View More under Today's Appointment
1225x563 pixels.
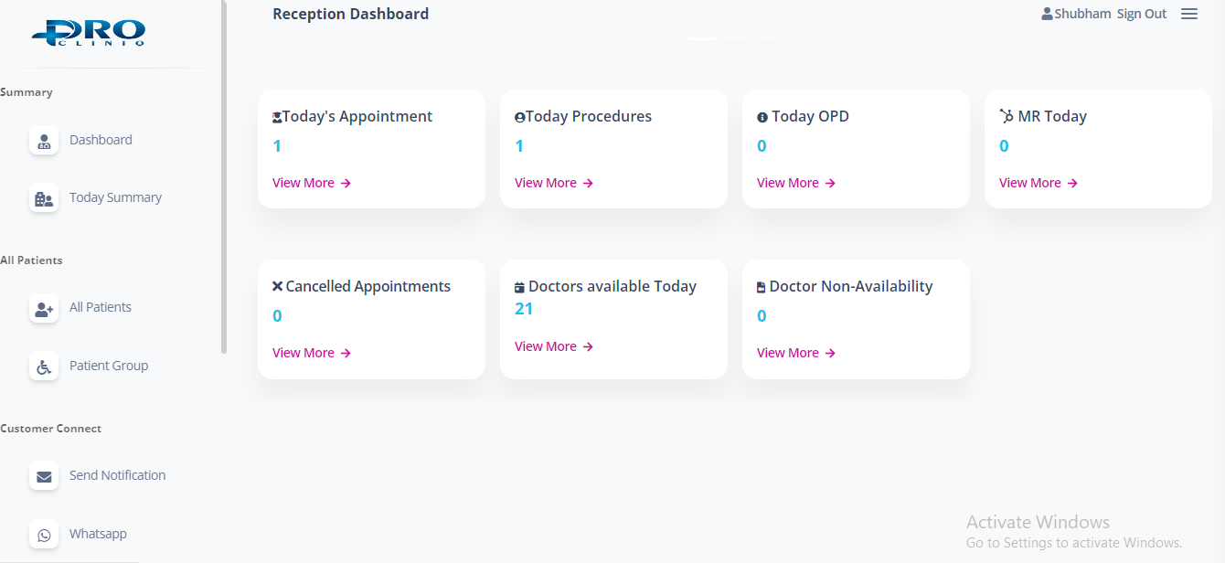point(311,183)
